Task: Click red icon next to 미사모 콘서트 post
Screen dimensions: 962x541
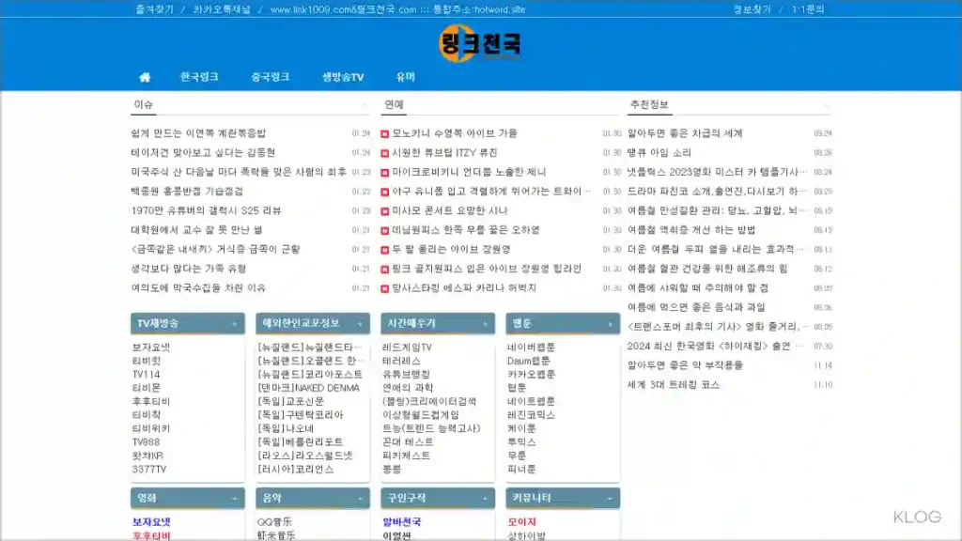Action: pos(385,211)
